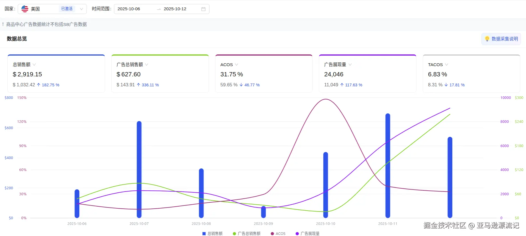
Task: Click the 广告展现量 purple legend dot
Action: pyautogui.click(x=297, y=233)
